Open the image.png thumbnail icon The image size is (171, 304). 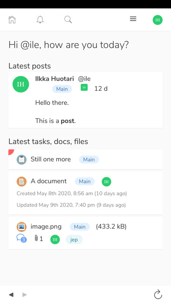[21, 227]
